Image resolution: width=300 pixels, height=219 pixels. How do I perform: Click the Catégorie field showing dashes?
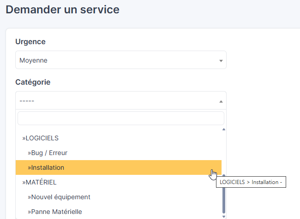pyautogui.click(x=115, y=101)
